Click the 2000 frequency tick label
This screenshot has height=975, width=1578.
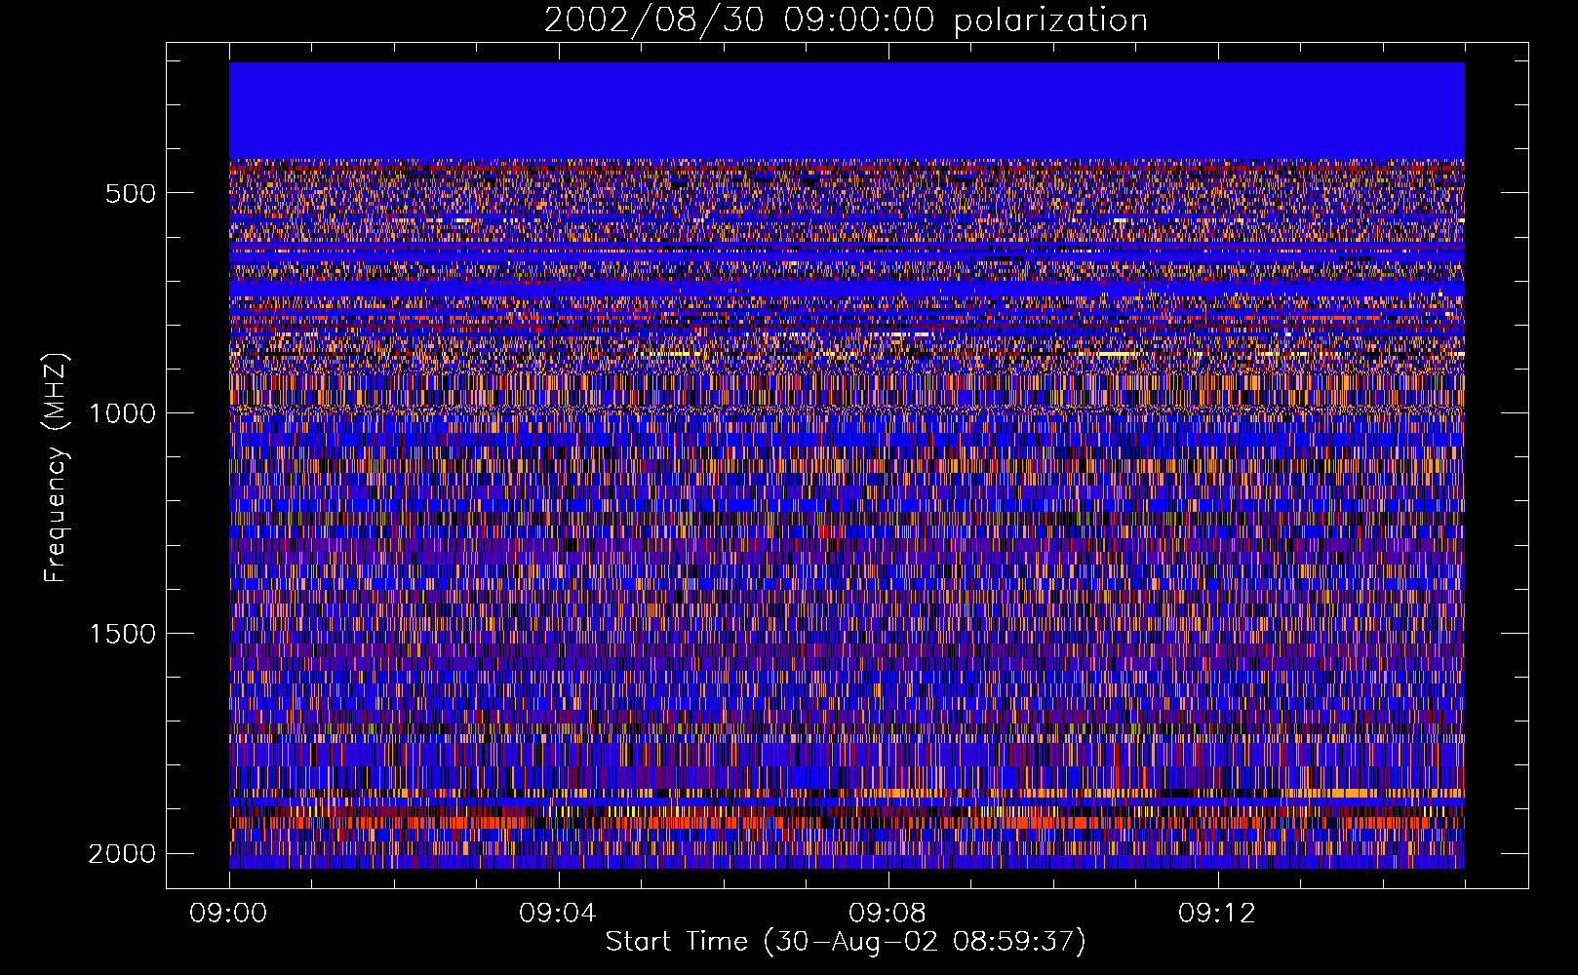(x=122, y=854)
